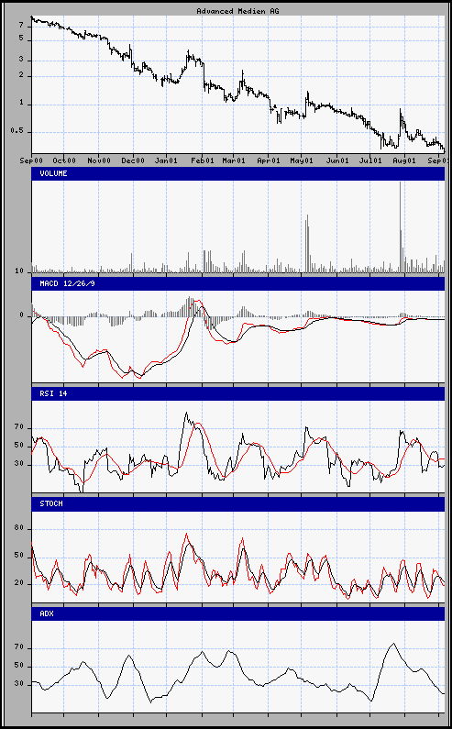Click the "RSI 14" panel header
This screenshot has width=452, height=729.
click(x=238, y=393)
